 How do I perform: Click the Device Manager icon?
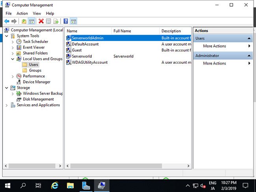pyautogui.click(x=19, y=82)
